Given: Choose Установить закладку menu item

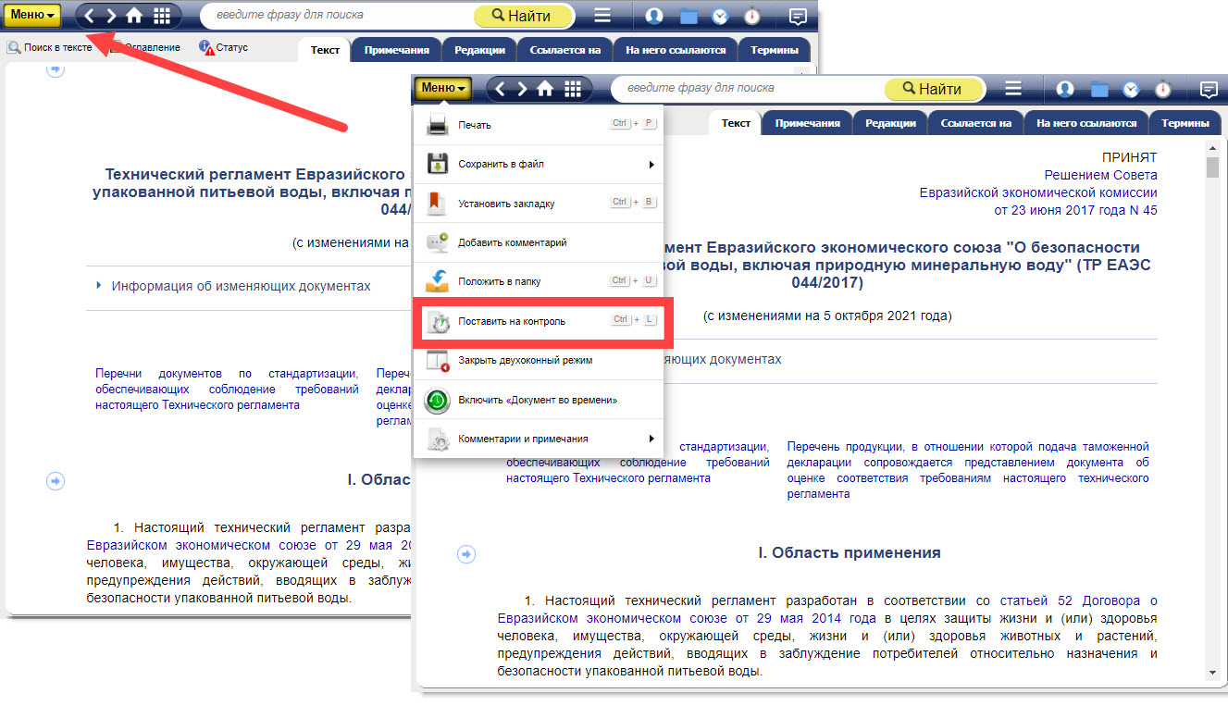Looking at the screenshot, I should (539, 203).
